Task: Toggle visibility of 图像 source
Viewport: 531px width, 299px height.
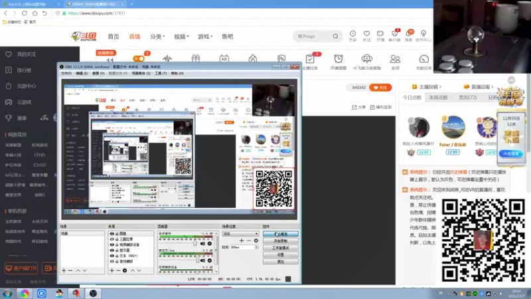Action: pyautogui.click(x=112, y=234)
